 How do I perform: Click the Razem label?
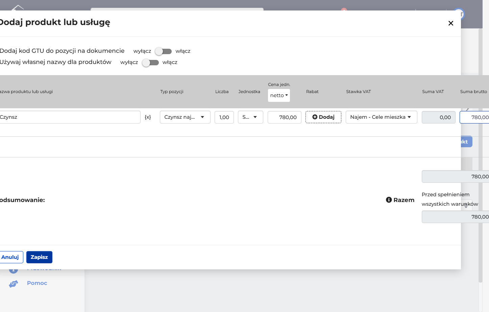(x=404, y=200)
